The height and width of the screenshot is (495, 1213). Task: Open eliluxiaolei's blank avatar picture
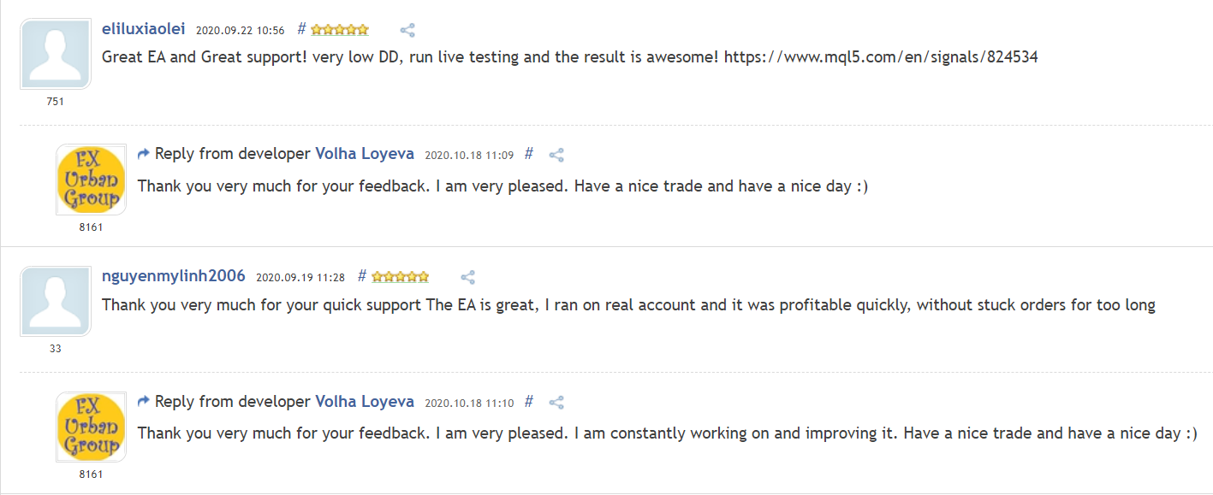(x=56, y=55)
